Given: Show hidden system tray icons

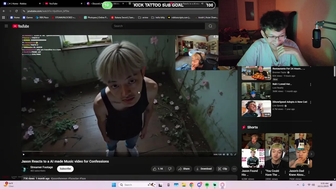Looking at the screenshot, I should (298, 185).
